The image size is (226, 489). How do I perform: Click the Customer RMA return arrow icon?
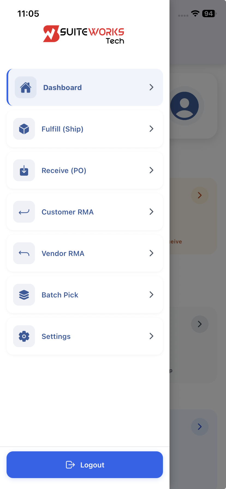click(24, 212)
